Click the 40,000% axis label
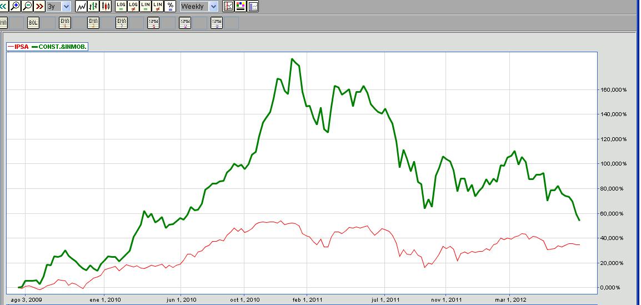 [613, 238]
